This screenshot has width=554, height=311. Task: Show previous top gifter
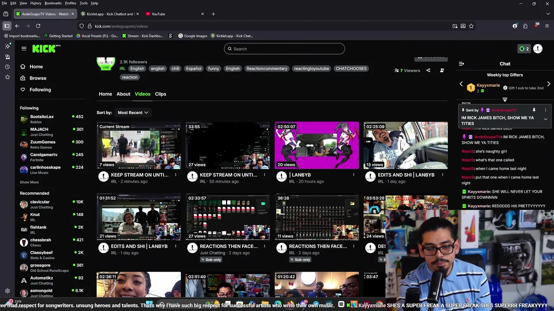461,84
